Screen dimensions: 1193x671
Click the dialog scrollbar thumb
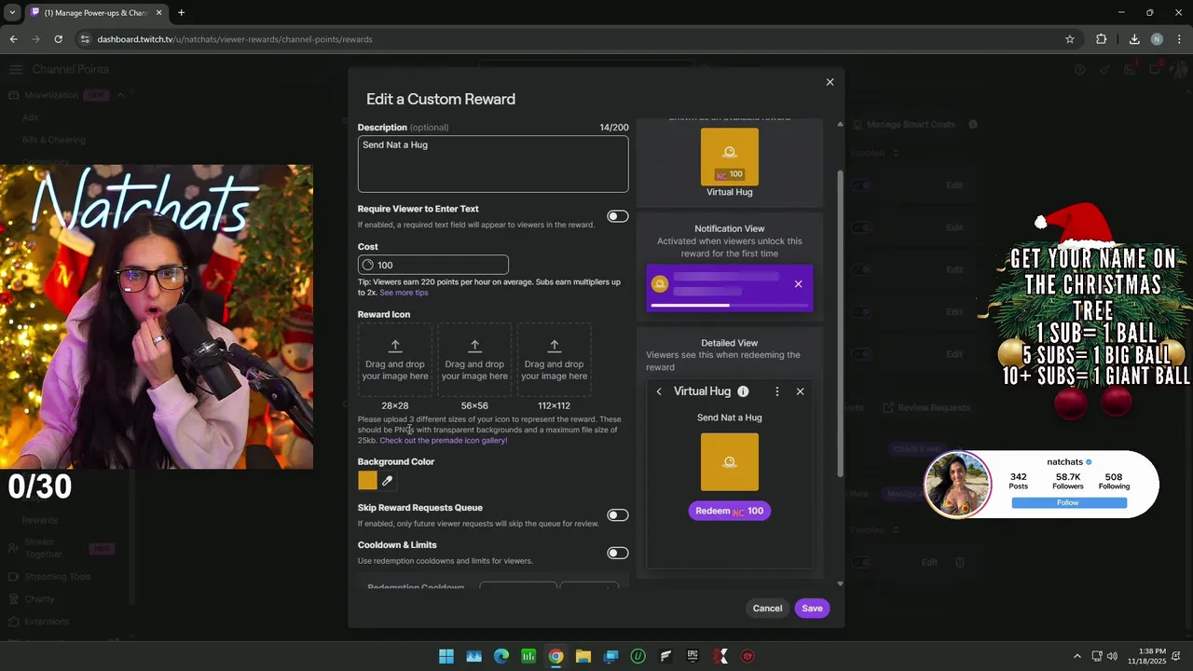pos(840,322)
